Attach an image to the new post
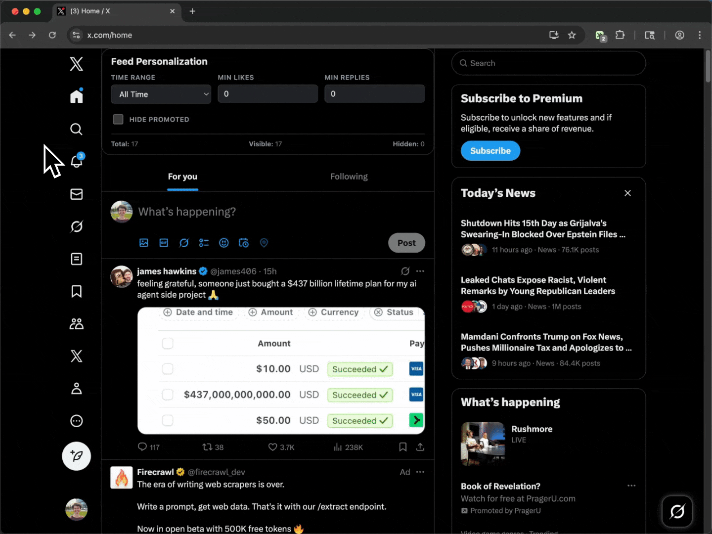The height and width of the screenshot is (534, 712). pyautogui.click(x=144, y=243)
